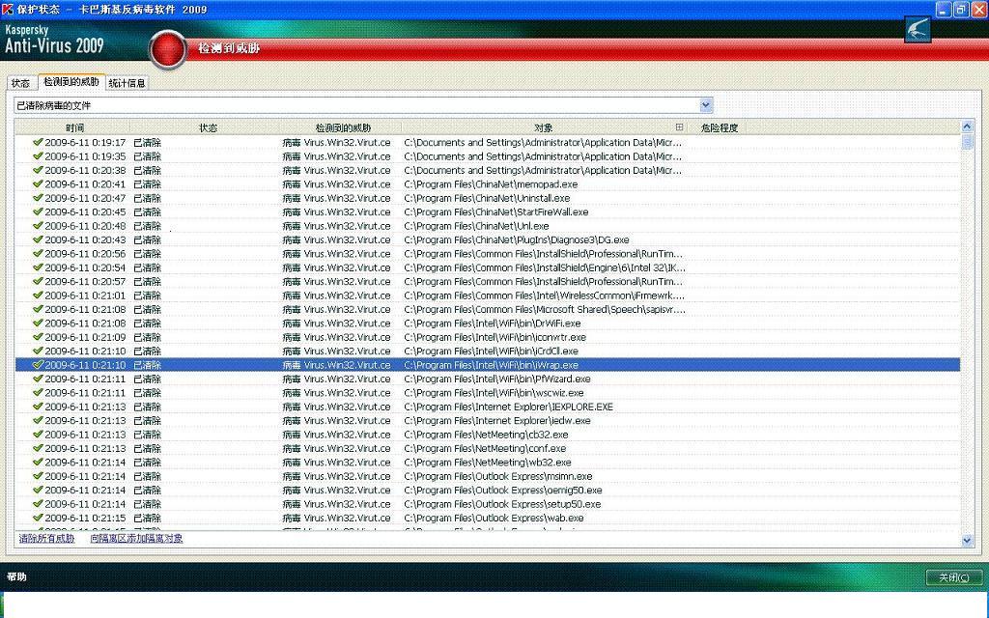Click green checkmark of StartFireWall.exe row
Image resolution: width=989 pixels, height=618 pixels.
coord(38,211)
